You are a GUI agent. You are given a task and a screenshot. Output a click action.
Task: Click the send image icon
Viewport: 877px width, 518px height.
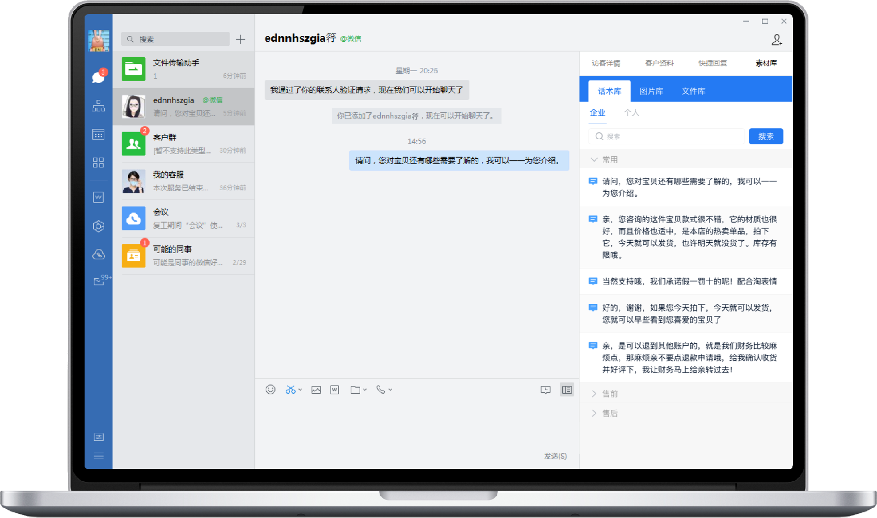pyautogui.click(x=316, y=390)
